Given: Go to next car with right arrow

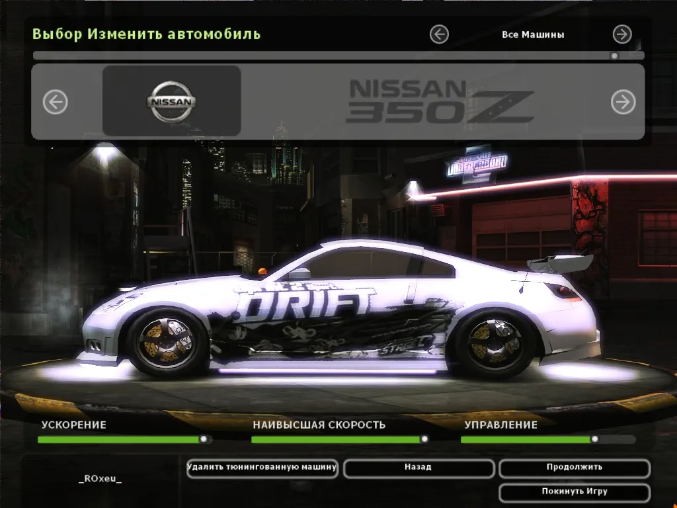Looking at the screenshot, I should tap(623, 102).
